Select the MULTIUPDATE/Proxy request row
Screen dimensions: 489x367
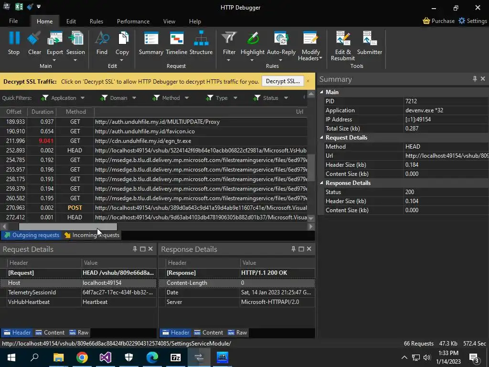click(x=153, y=122)
